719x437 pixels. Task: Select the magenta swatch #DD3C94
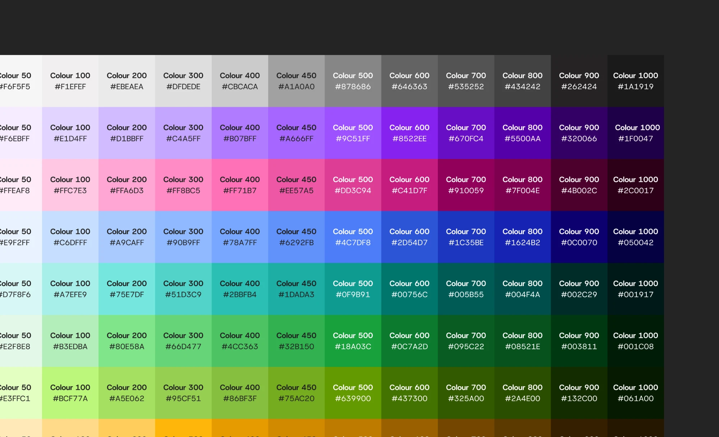tap(353, 185)
